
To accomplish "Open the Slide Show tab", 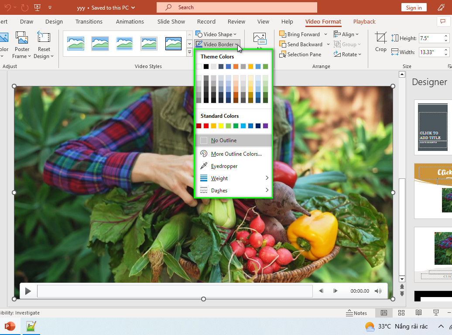I will (171, 22).
